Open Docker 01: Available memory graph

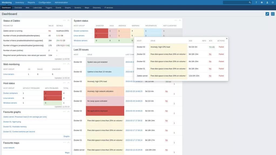pyautogui.click(x=15, y=127)
